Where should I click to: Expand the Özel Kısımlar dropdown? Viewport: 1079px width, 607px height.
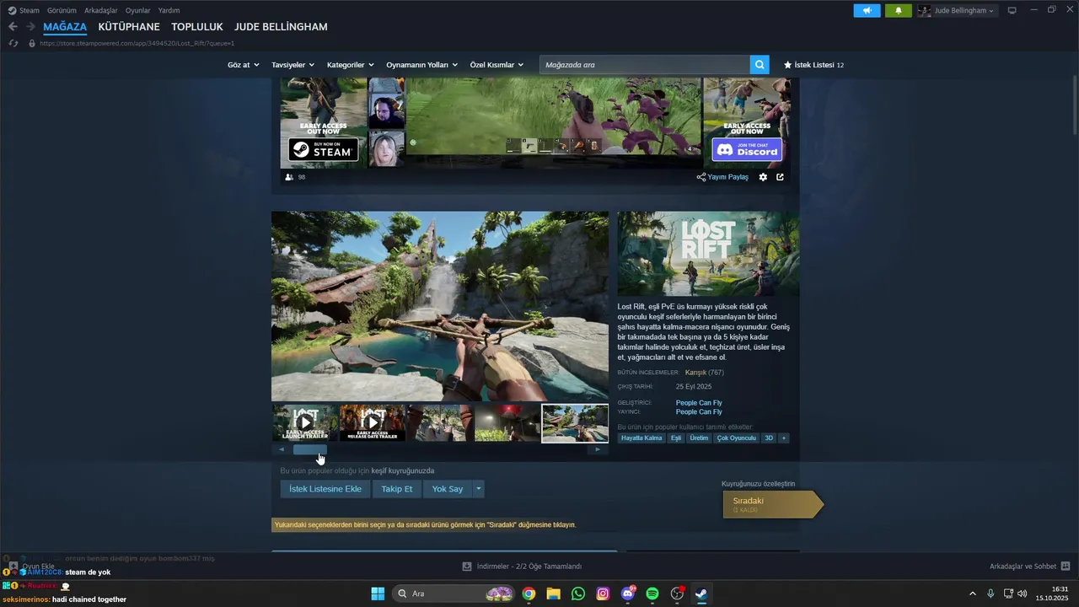[497, 65]
